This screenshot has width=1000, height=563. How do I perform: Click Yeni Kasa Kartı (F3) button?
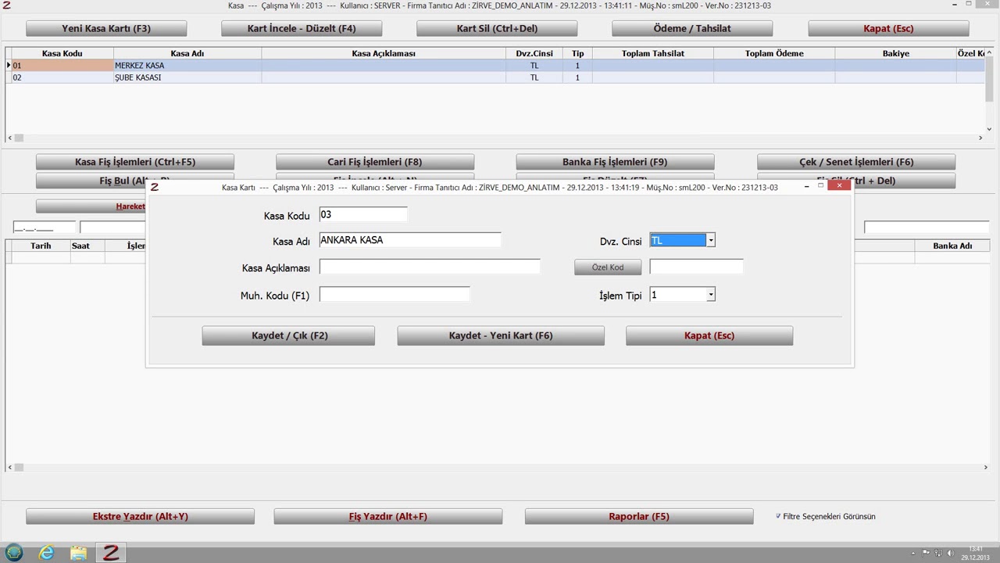106,28
